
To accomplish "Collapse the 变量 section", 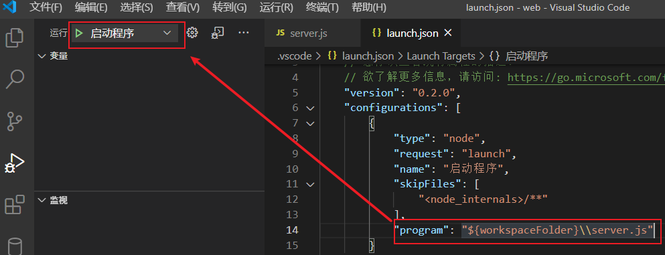I will [42, 56].
